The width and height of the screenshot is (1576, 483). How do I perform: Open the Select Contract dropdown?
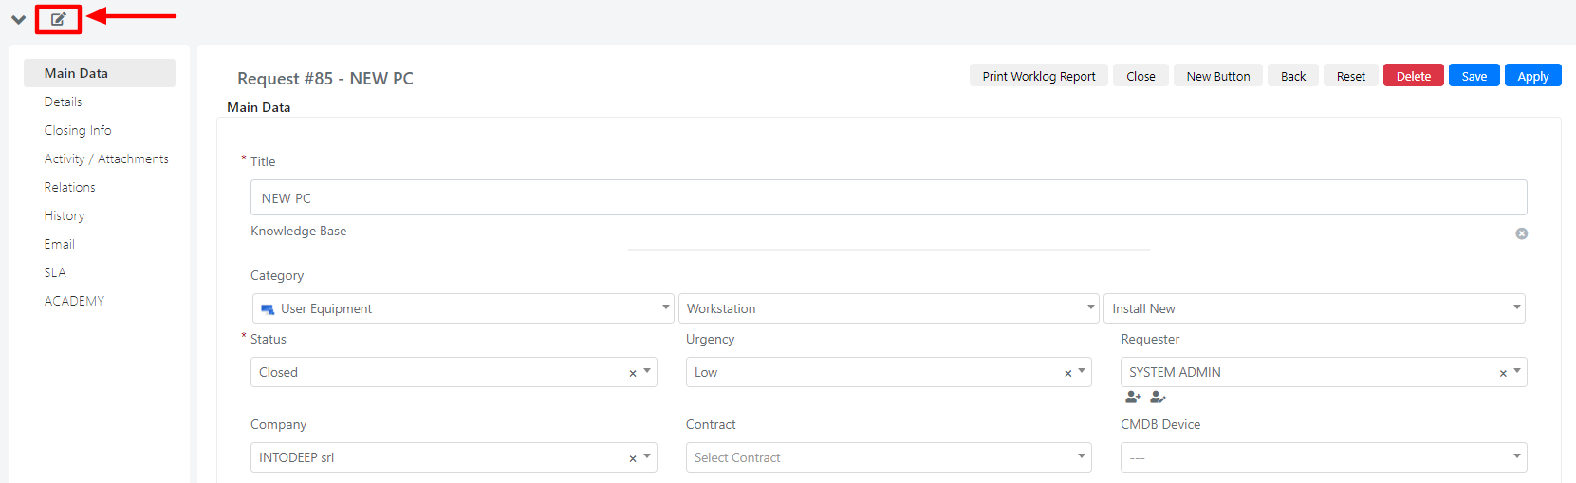click(888, 457)
